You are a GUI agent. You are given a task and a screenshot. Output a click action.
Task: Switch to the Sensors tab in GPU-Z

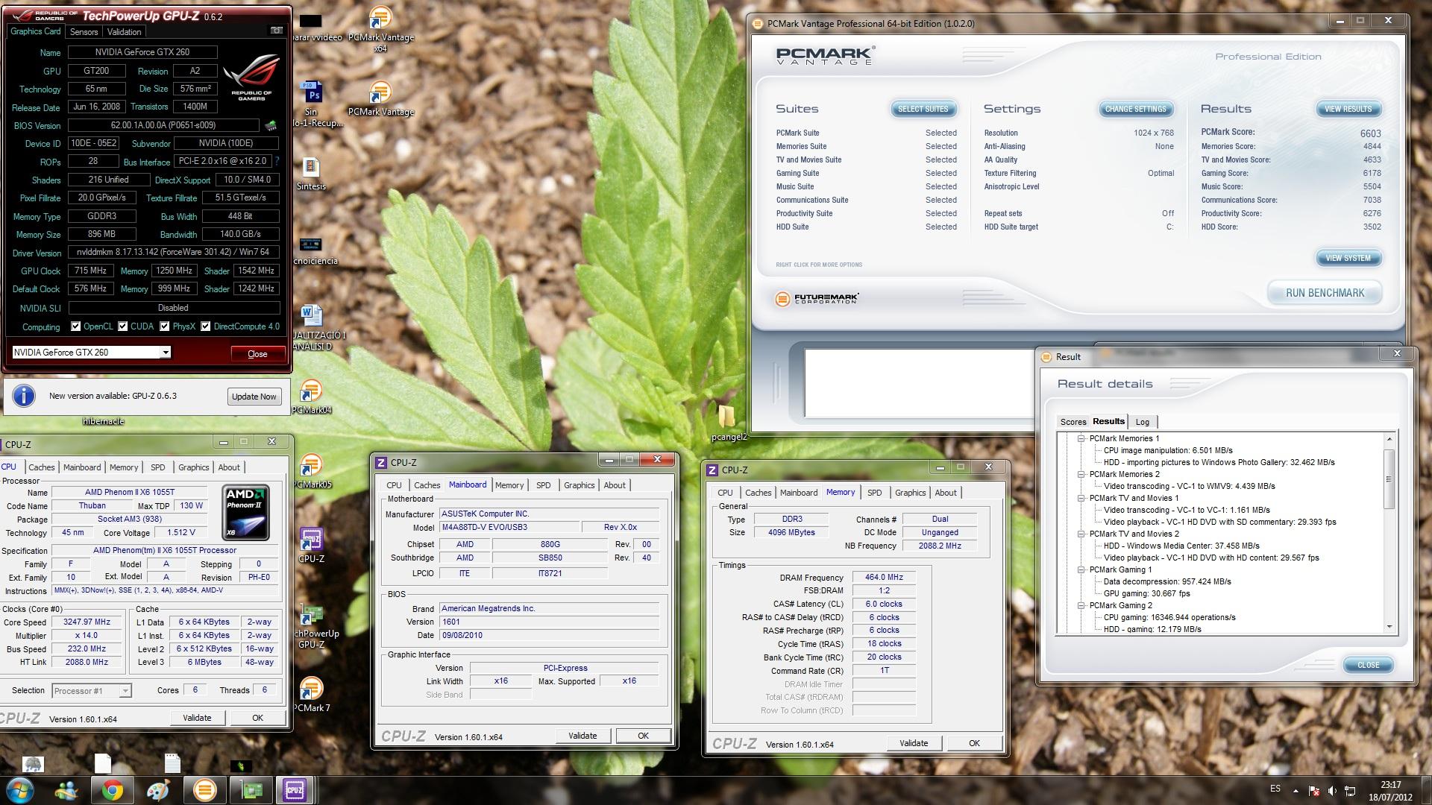point(84,32)
